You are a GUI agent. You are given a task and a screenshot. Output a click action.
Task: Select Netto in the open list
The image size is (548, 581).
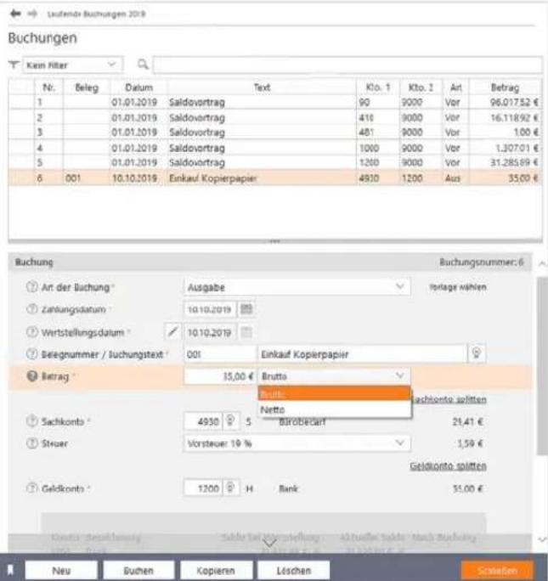coord(334,409)
